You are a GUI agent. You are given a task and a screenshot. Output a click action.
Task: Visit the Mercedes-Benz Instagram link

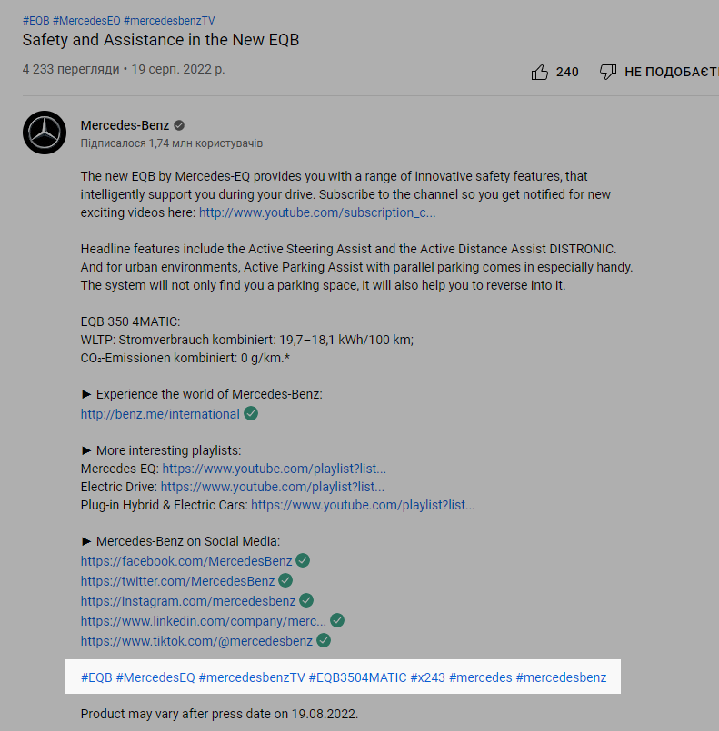click(188, 601)
